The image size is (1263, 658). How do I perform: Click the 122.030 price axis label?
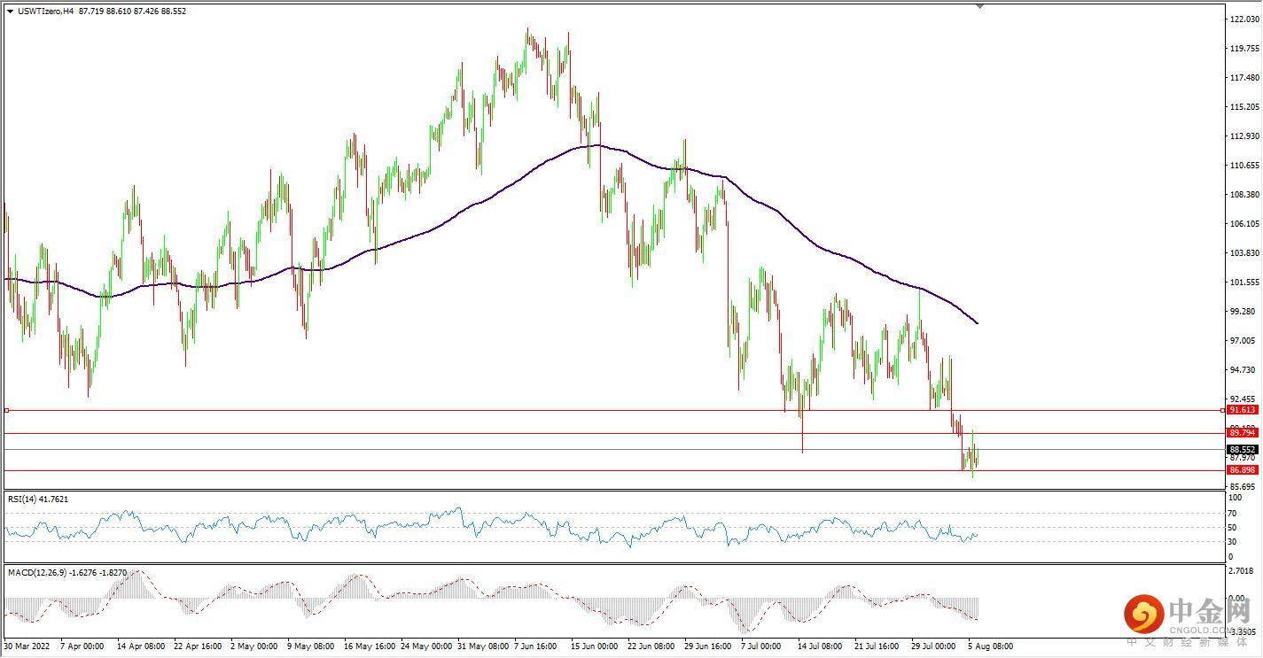[x=1244, y=19]
